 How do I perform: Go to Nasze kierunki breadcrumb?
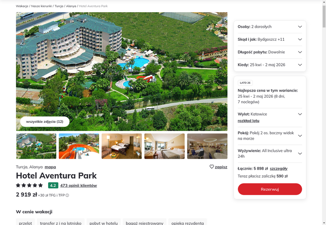click(42, 6)
